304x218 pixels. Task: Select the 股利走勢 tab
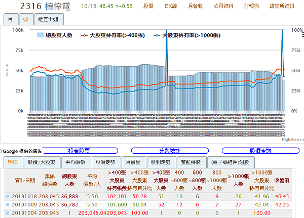(x=161, y=162)
